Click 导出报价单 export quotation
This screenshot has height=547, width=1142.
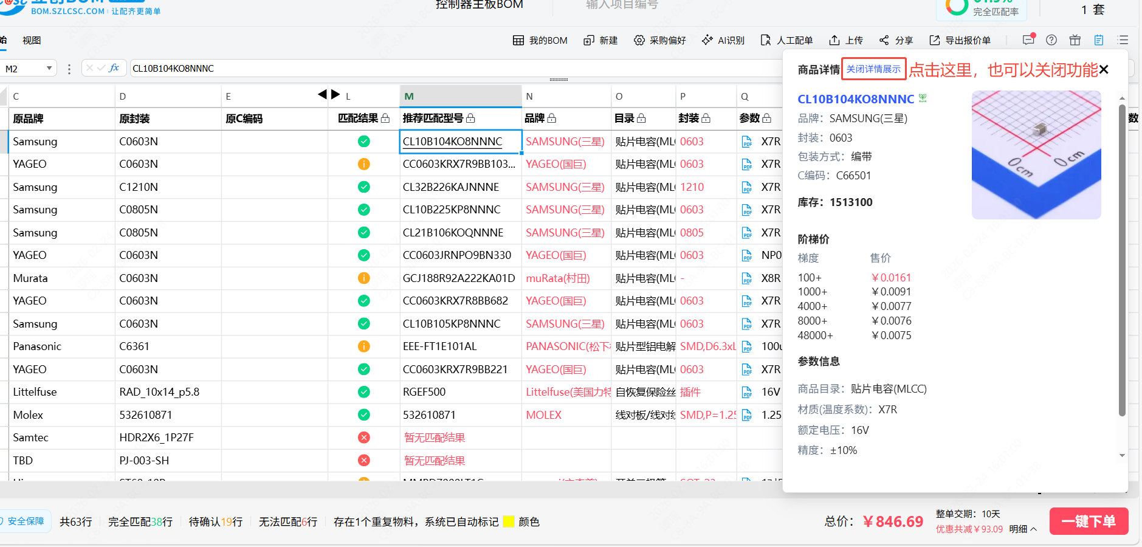[960, 40]
